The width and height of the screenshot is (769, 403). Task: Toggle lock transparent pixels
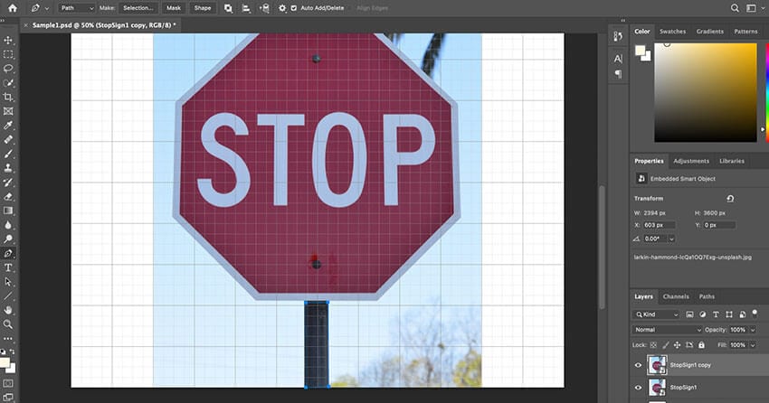click(x=653, y=345)
